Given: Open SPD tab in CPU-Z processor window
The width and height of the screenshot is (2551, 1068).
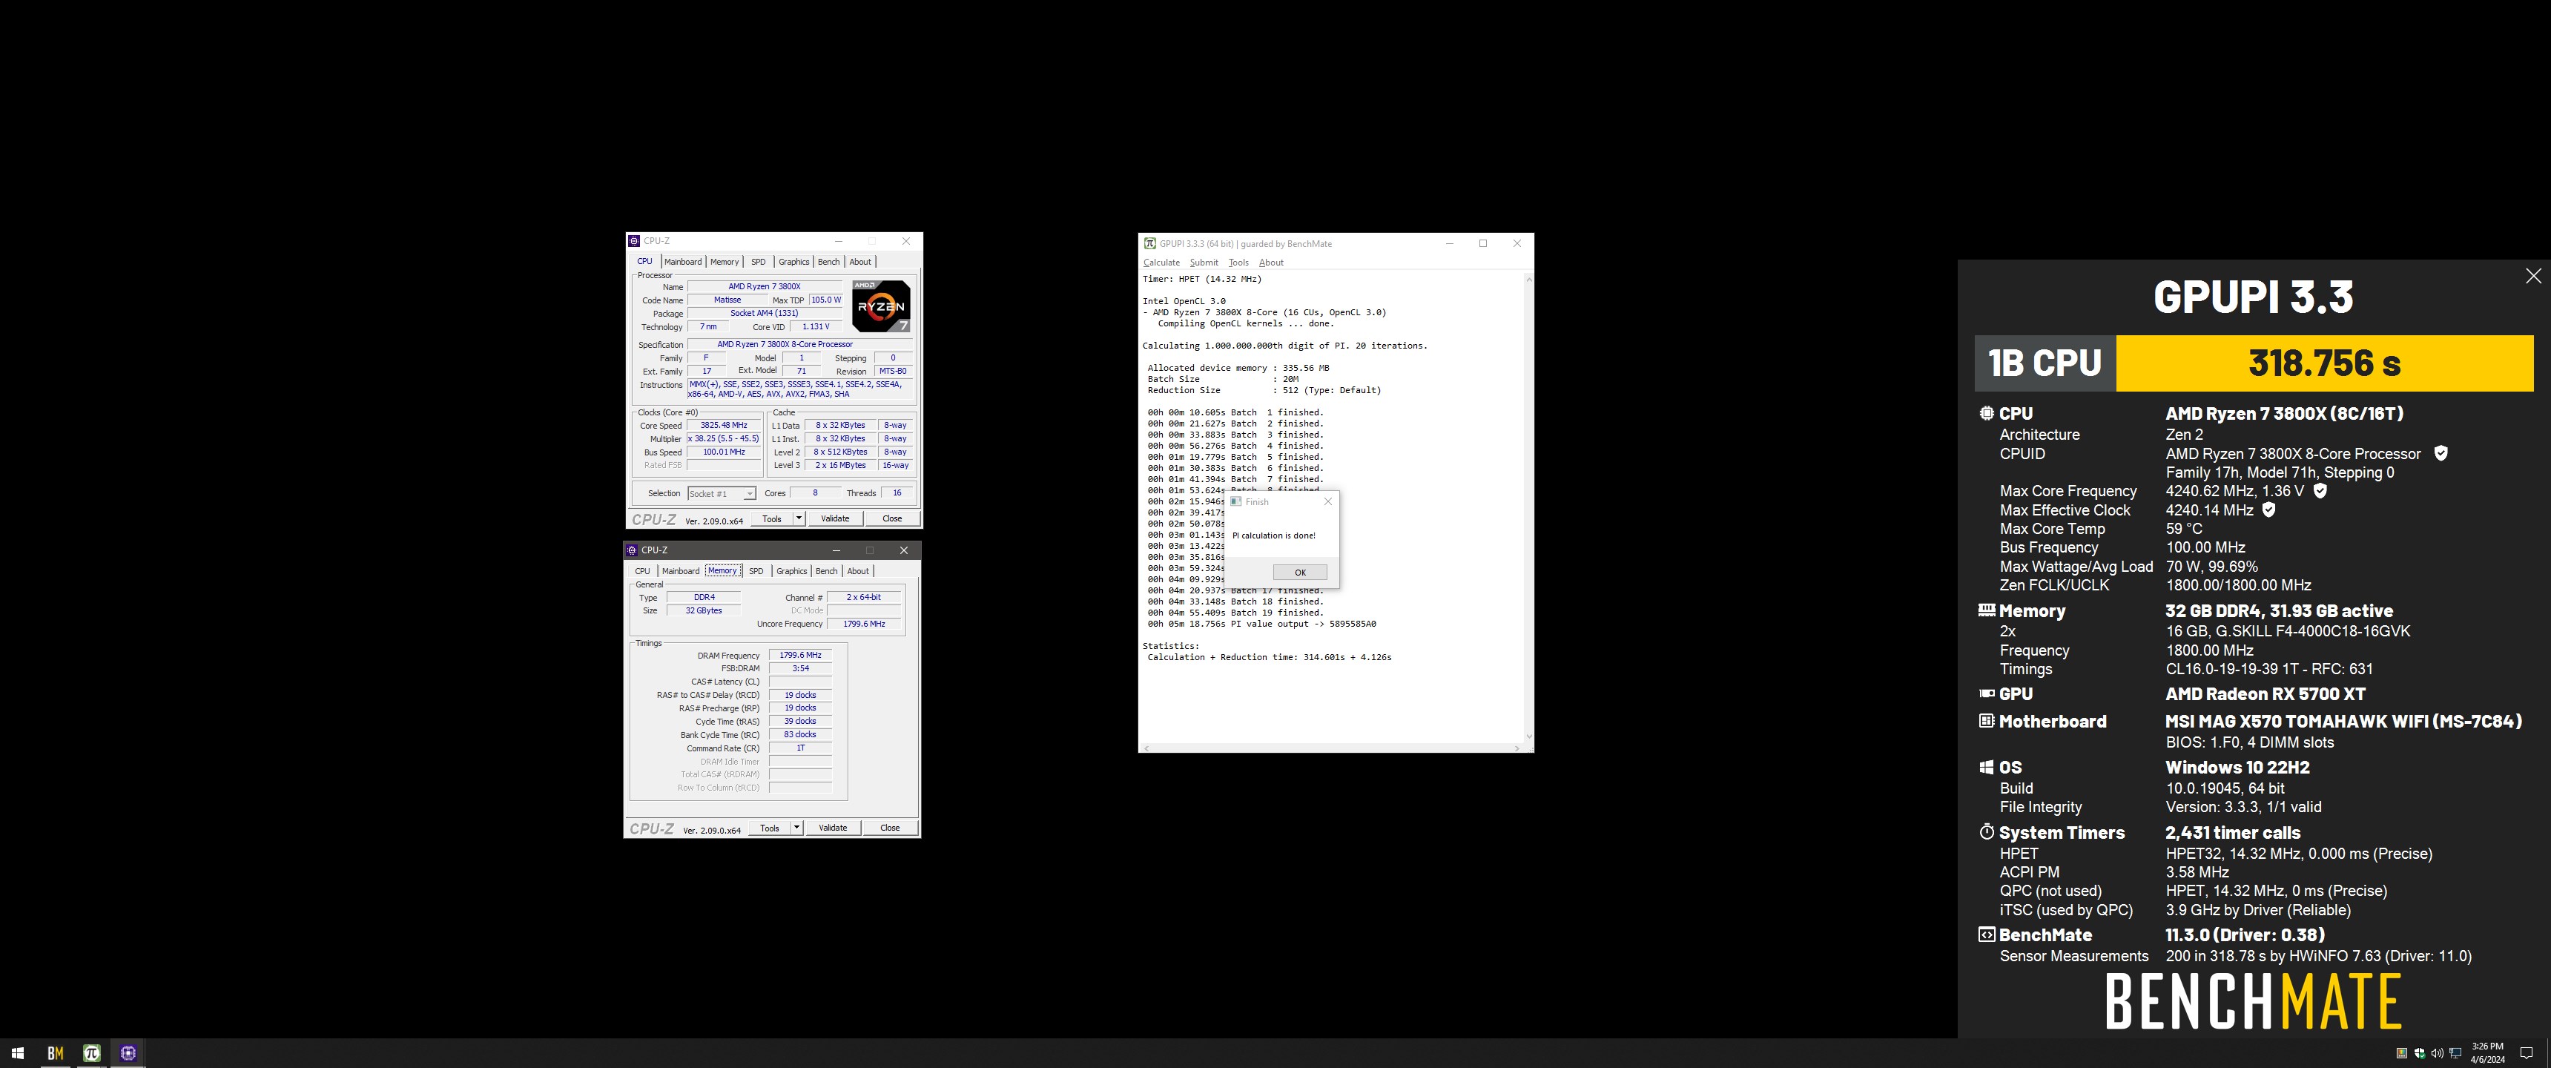Looking at the screenshot, I should [x=759, y=262].
